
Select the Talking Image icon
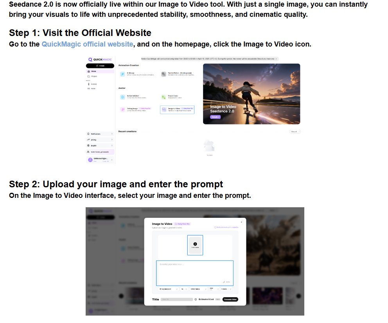click(x=122, y=109)
